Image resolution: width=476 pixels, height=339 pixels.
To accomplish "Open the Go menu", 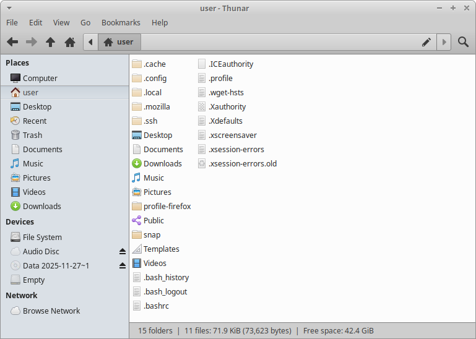I will (x=85, y=23).
